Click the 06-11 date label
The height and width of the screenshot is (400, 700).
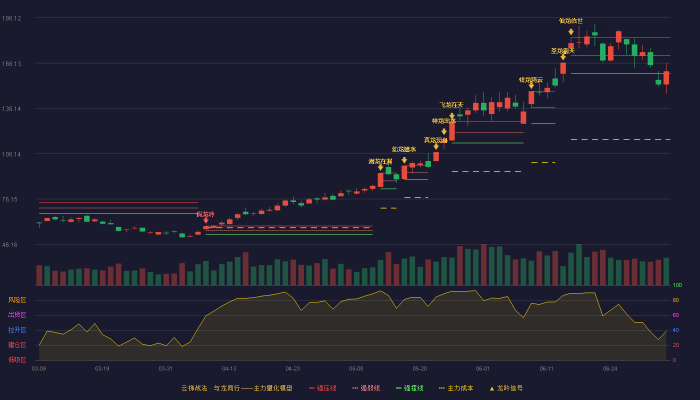546,368
